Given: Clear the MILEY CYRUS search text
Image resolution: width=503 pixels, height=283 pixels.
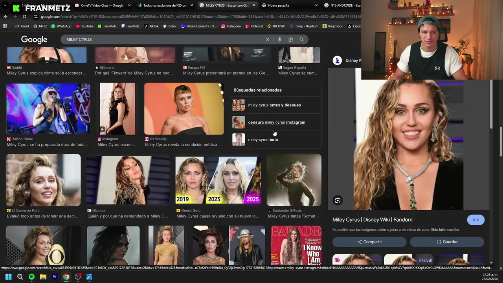Looking at the screenshot, I should click(268, 39).
